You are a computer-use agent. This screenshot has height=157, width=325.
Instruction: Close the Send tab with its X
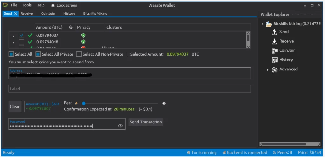click(x=15, y=14)
